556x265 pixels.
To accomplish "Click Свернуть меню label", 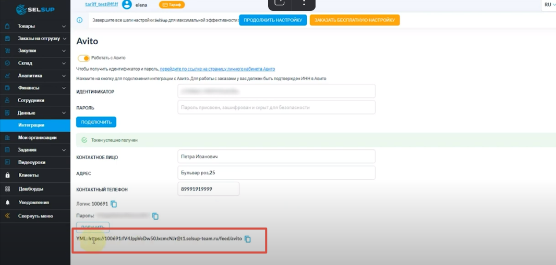I will pos(35,216).
